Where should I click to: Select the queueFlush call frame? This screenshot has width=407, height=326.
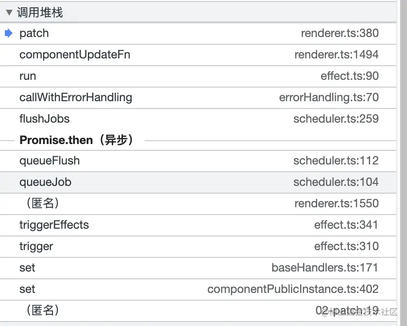[x=50, y=161]
